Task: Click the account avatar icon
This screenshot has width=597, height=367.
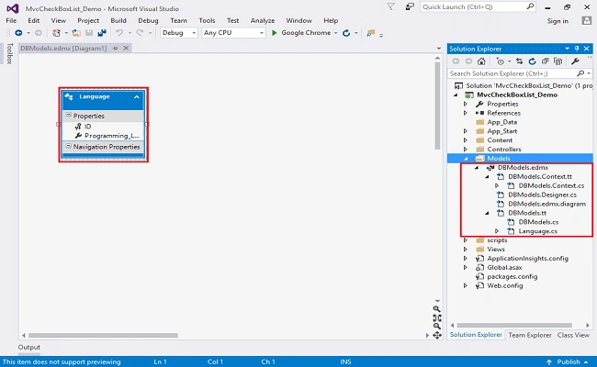Action: point(587,20)
